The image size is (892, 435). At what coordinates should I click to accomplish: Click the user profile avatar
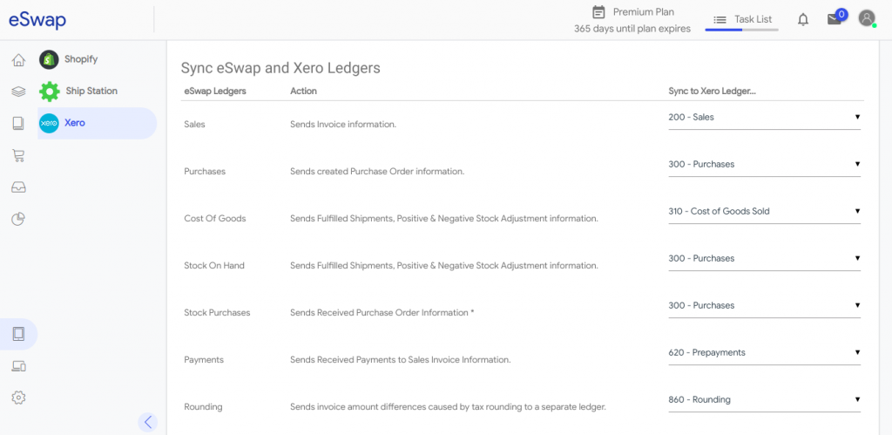(x=867, y=18)
